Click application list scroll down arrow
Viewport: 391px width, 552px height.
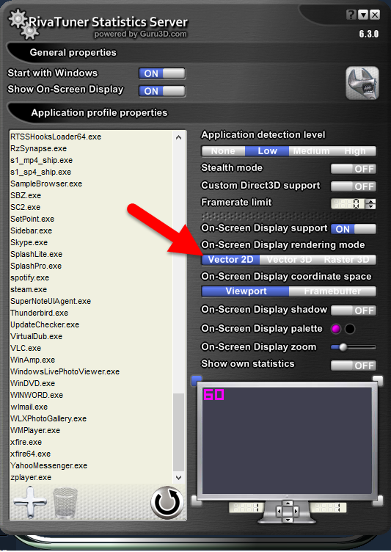point(179,478)
